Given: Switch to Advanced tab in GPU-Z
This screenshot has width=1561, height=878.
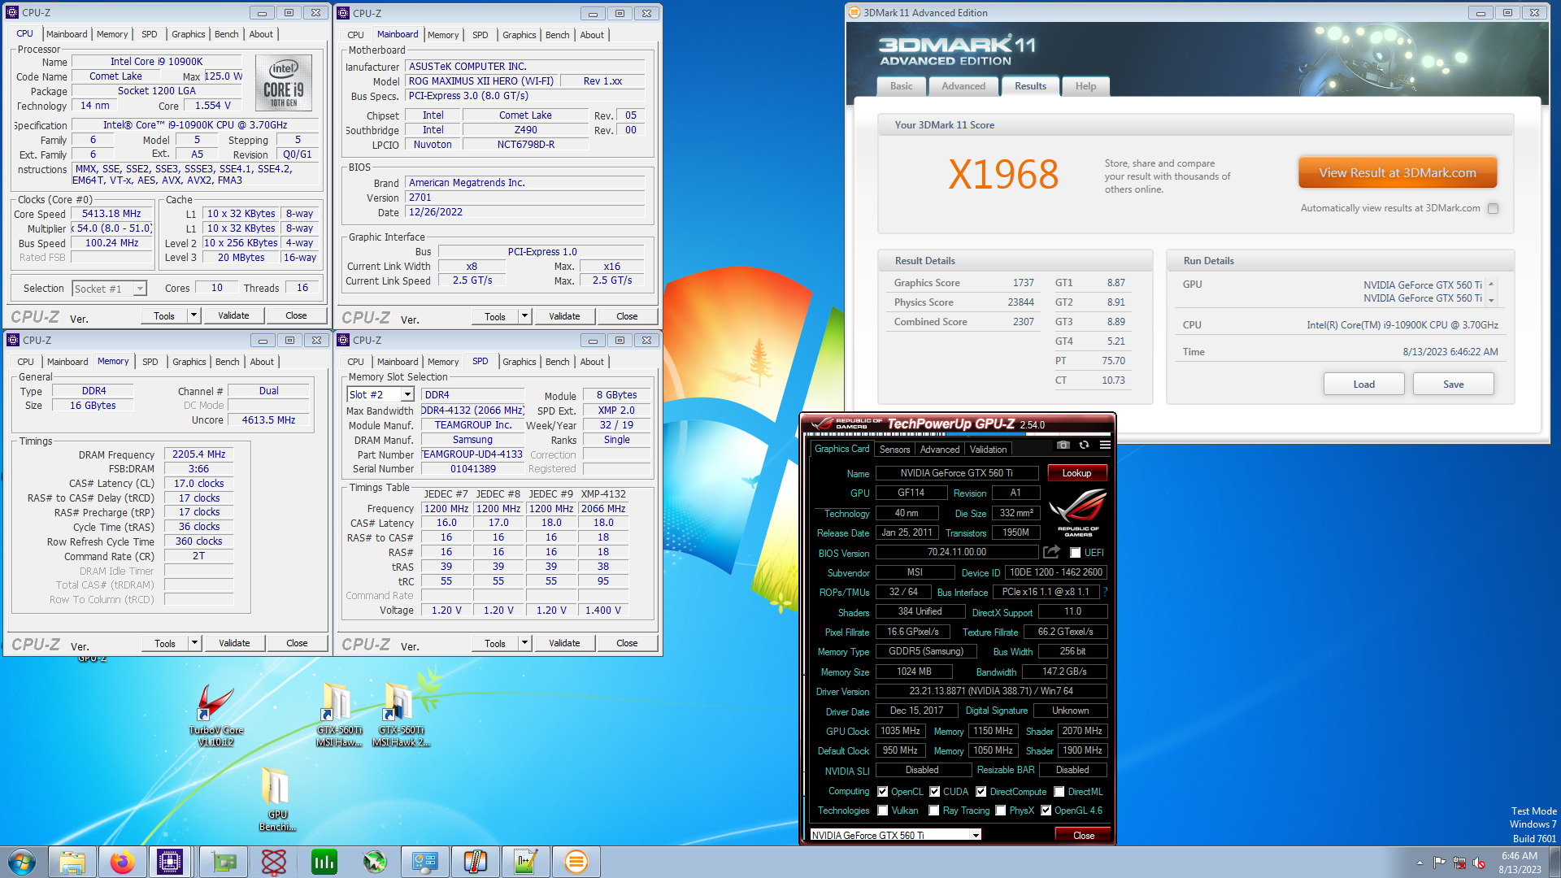Looking at the screenshot, I should point(940,449).
